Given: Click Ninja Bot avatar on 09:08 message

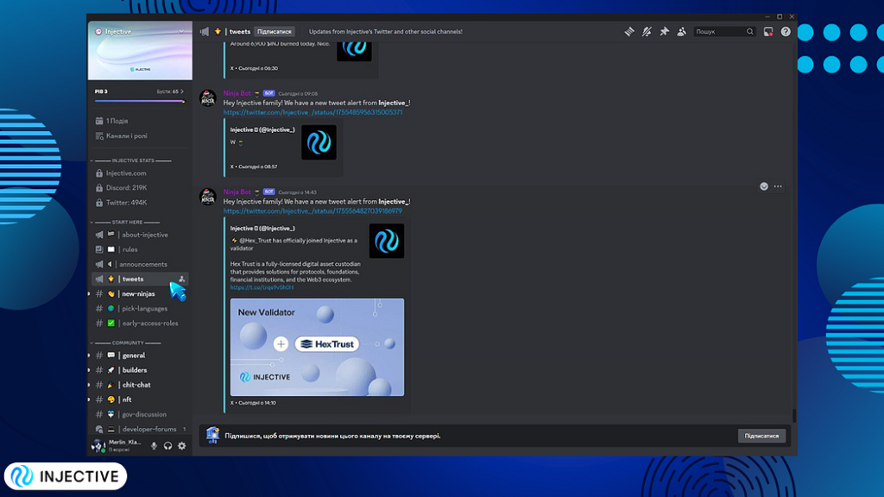Looking at the screenshot, I should coord(208,98).
